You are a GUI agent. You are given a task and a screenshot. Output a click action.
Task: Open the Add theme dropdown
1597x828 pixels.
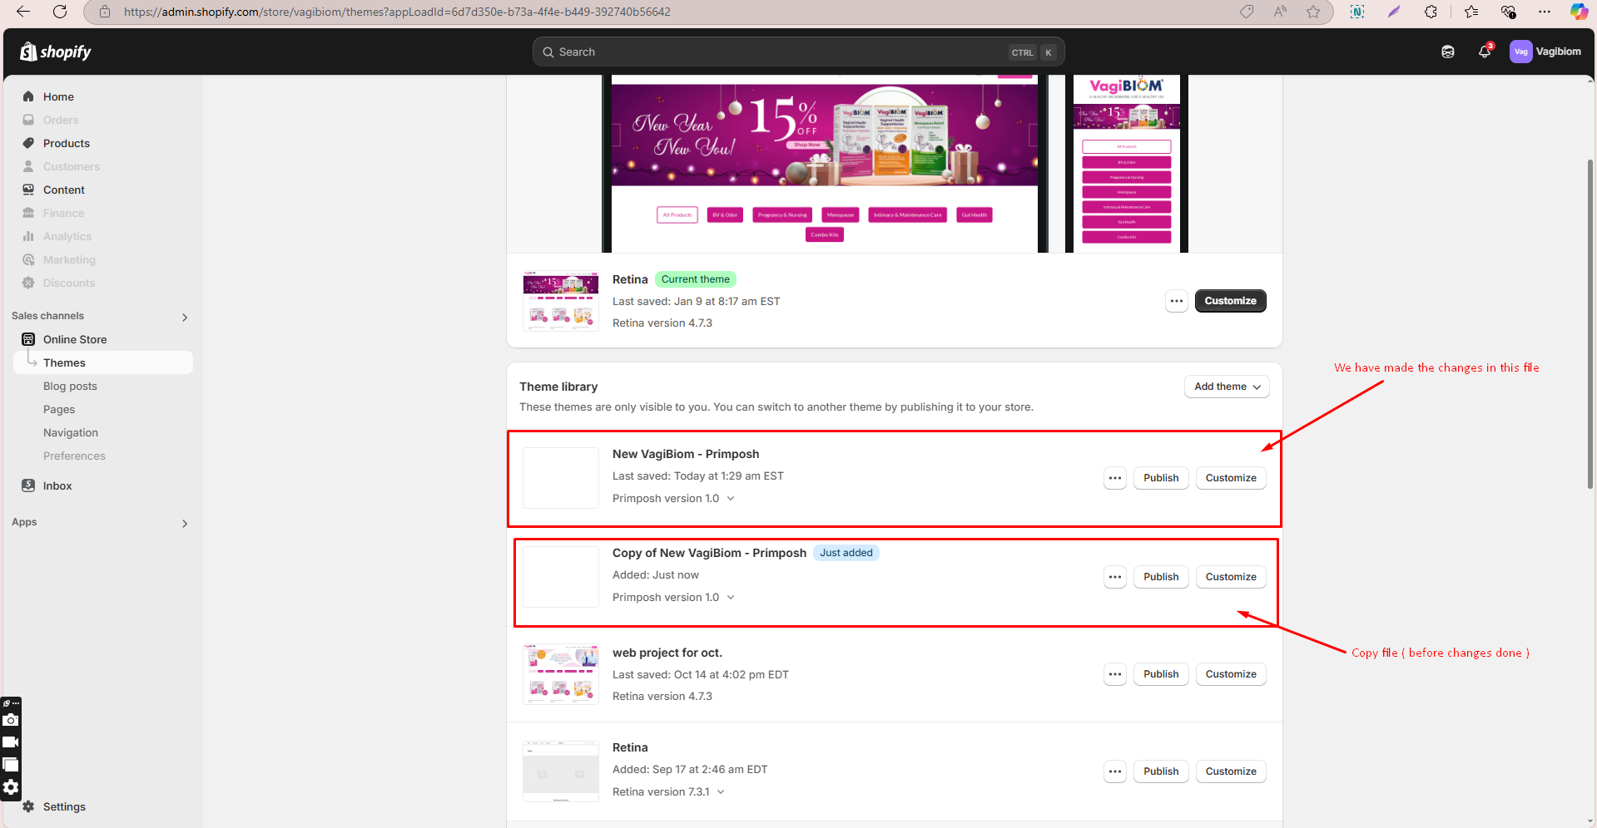1227,387
